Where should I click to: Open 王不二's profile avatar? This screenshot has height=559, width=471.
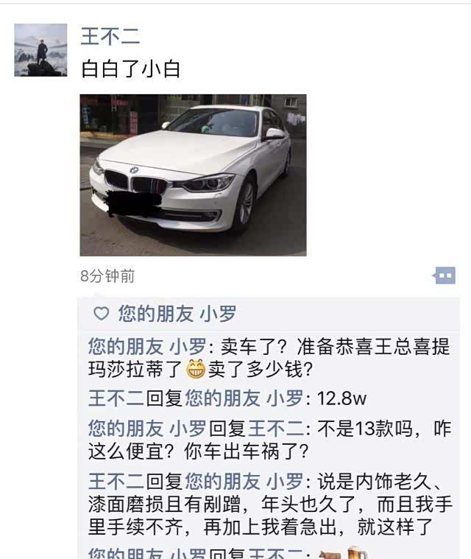click(x=40, y=50)
